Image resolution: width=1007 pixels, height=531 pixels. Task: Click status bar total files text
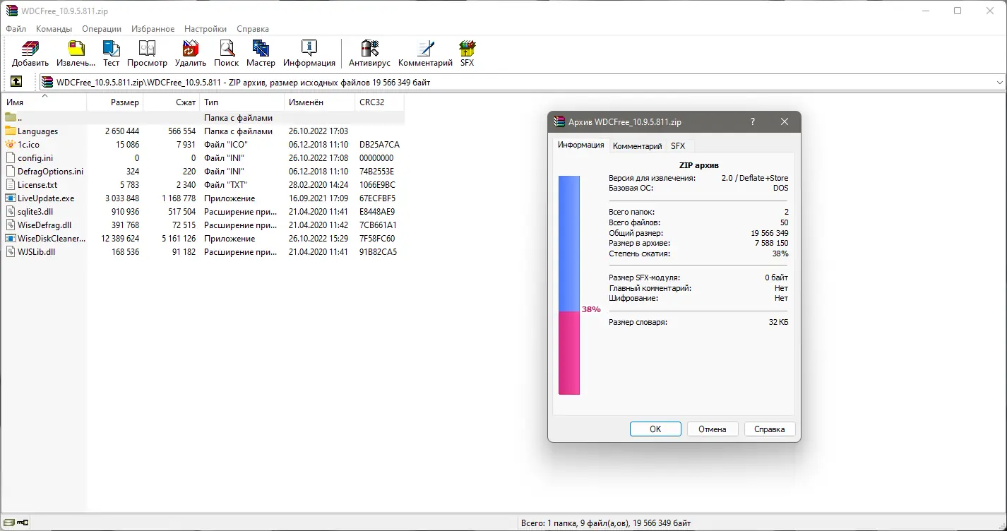tap(605, 523)
